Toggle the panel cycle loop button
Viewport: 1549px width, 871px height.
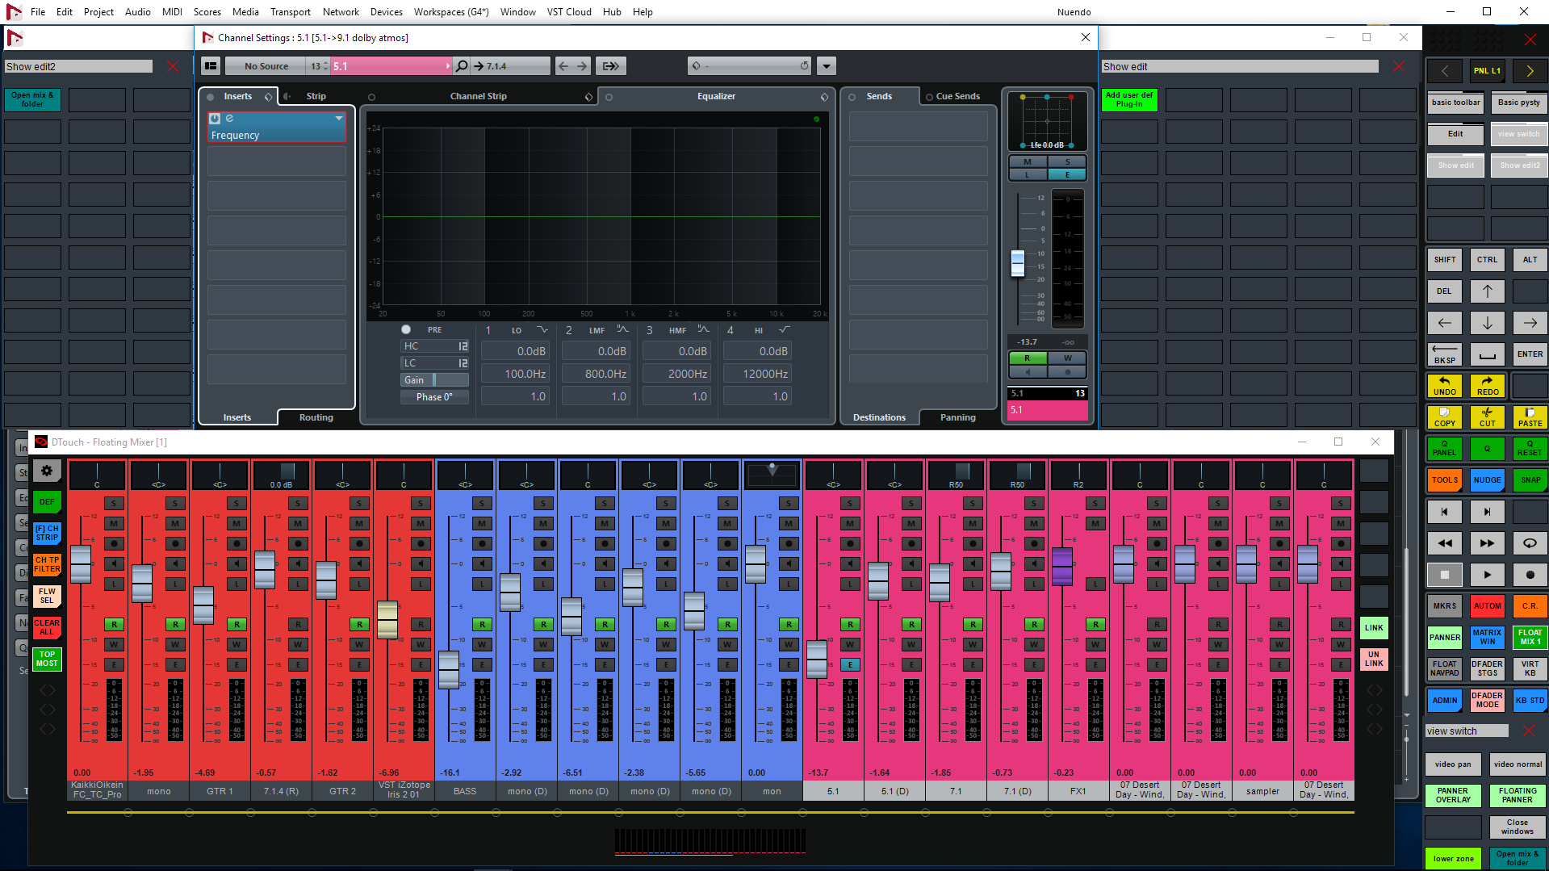tap(1530, 543)
